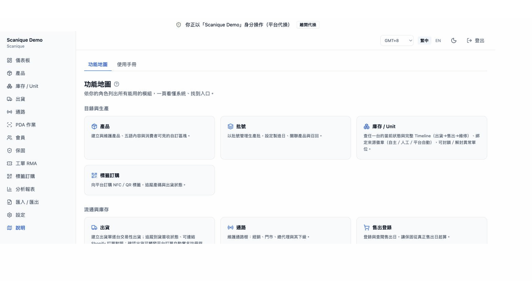Click the Scanique subtitle under the organization name

pos(16,46)
